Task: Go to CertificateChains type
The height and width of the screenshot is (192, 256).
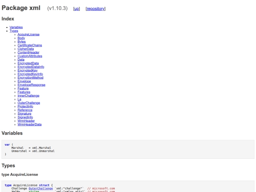Action: (x=30, y=45)
